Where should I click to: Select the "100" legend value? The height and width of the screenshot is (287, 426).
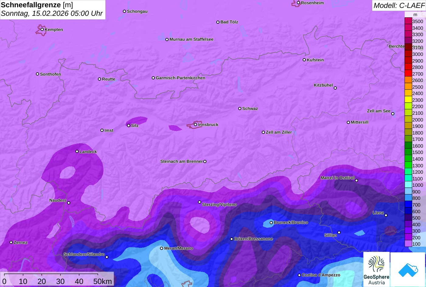coord(417,244)
